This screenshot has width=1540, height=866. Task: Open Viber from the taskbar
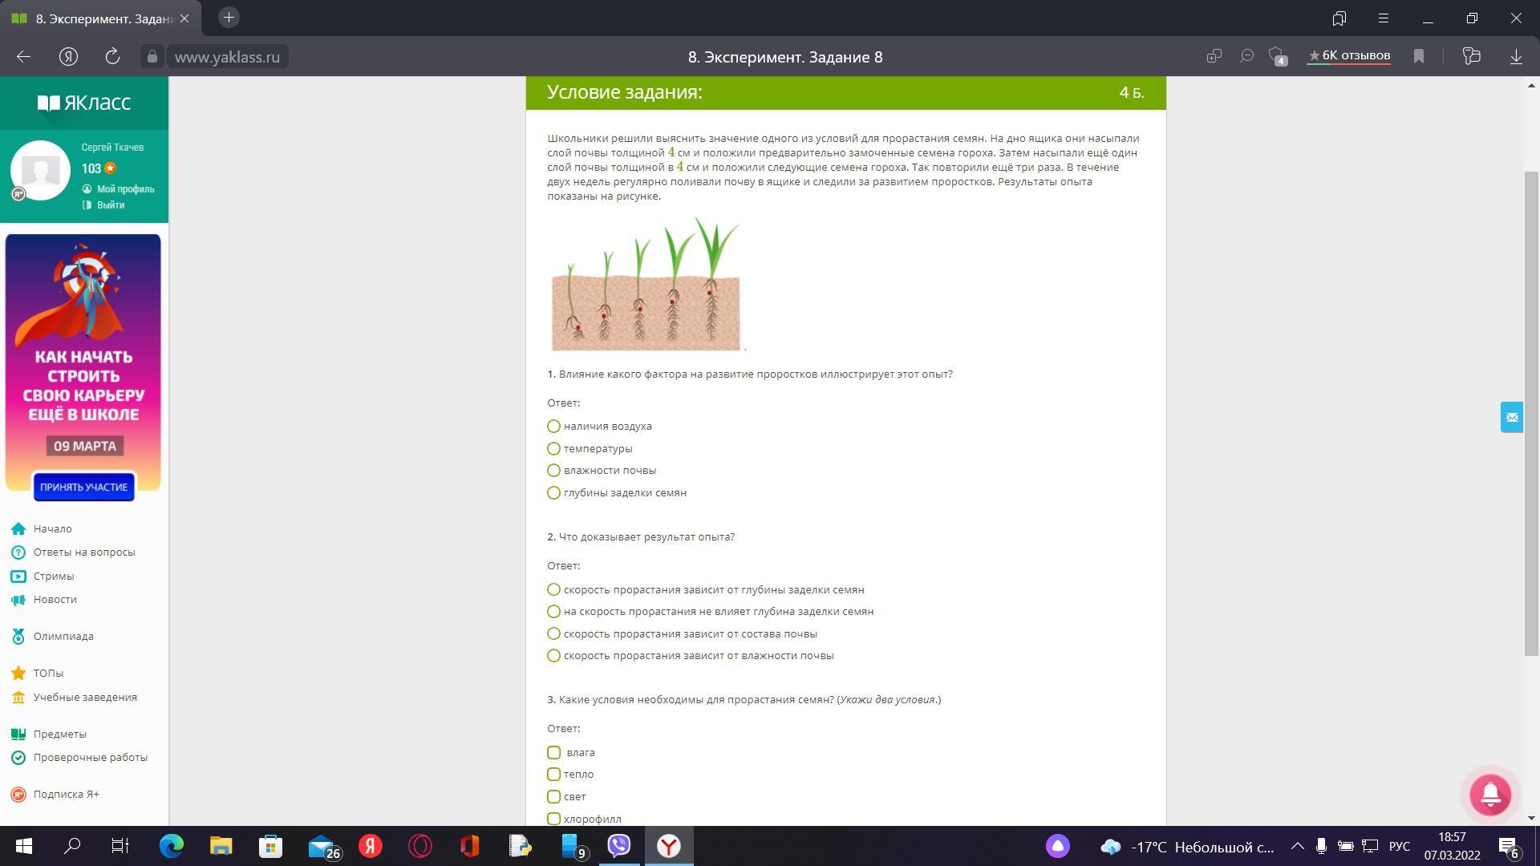(619, 846)
